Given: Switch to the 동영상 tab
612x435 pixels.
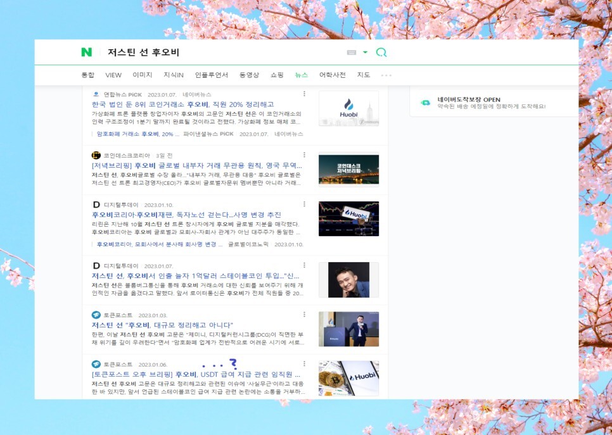Looking at the screenshot, I should coord(249,75).
